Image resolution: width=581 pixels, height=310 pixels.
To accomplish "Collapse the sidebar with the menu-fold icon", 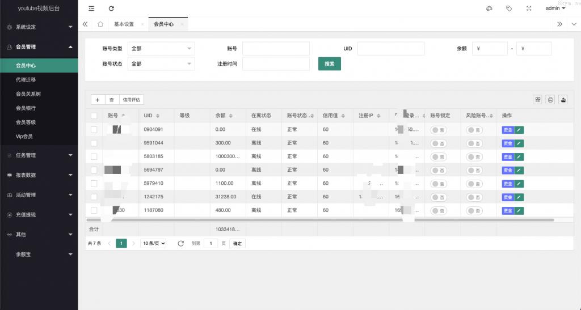I will tap(92, 9).
